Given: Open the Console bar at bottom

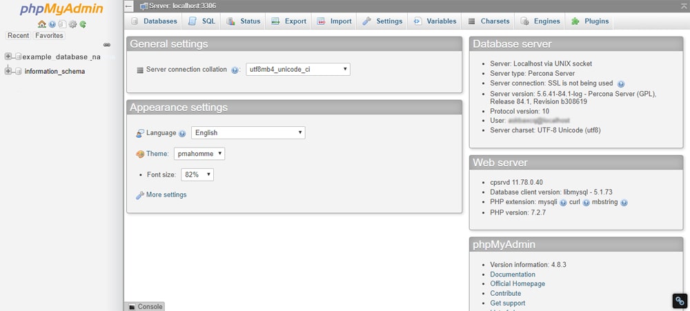Looking at the screenshot, I should tap(144, 307).
